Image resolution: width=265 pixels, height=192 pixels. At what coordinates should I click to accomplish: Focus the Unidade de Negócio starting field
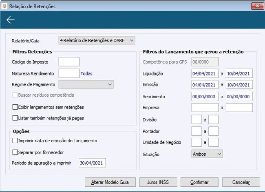[197, 142]
